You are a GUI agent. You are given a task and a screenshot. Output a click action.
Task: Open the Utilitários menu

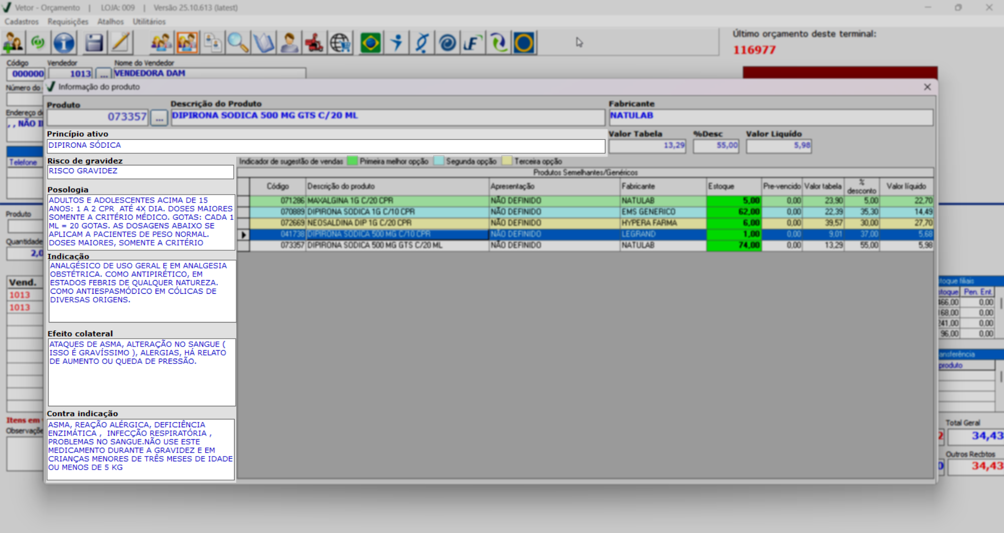[149, 21]
